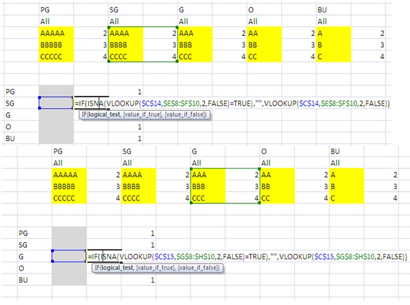Click the BBBB cell in the bottom spreadsheet
The height and width of the screenshot is (305, 410).
tap(139, 186)
